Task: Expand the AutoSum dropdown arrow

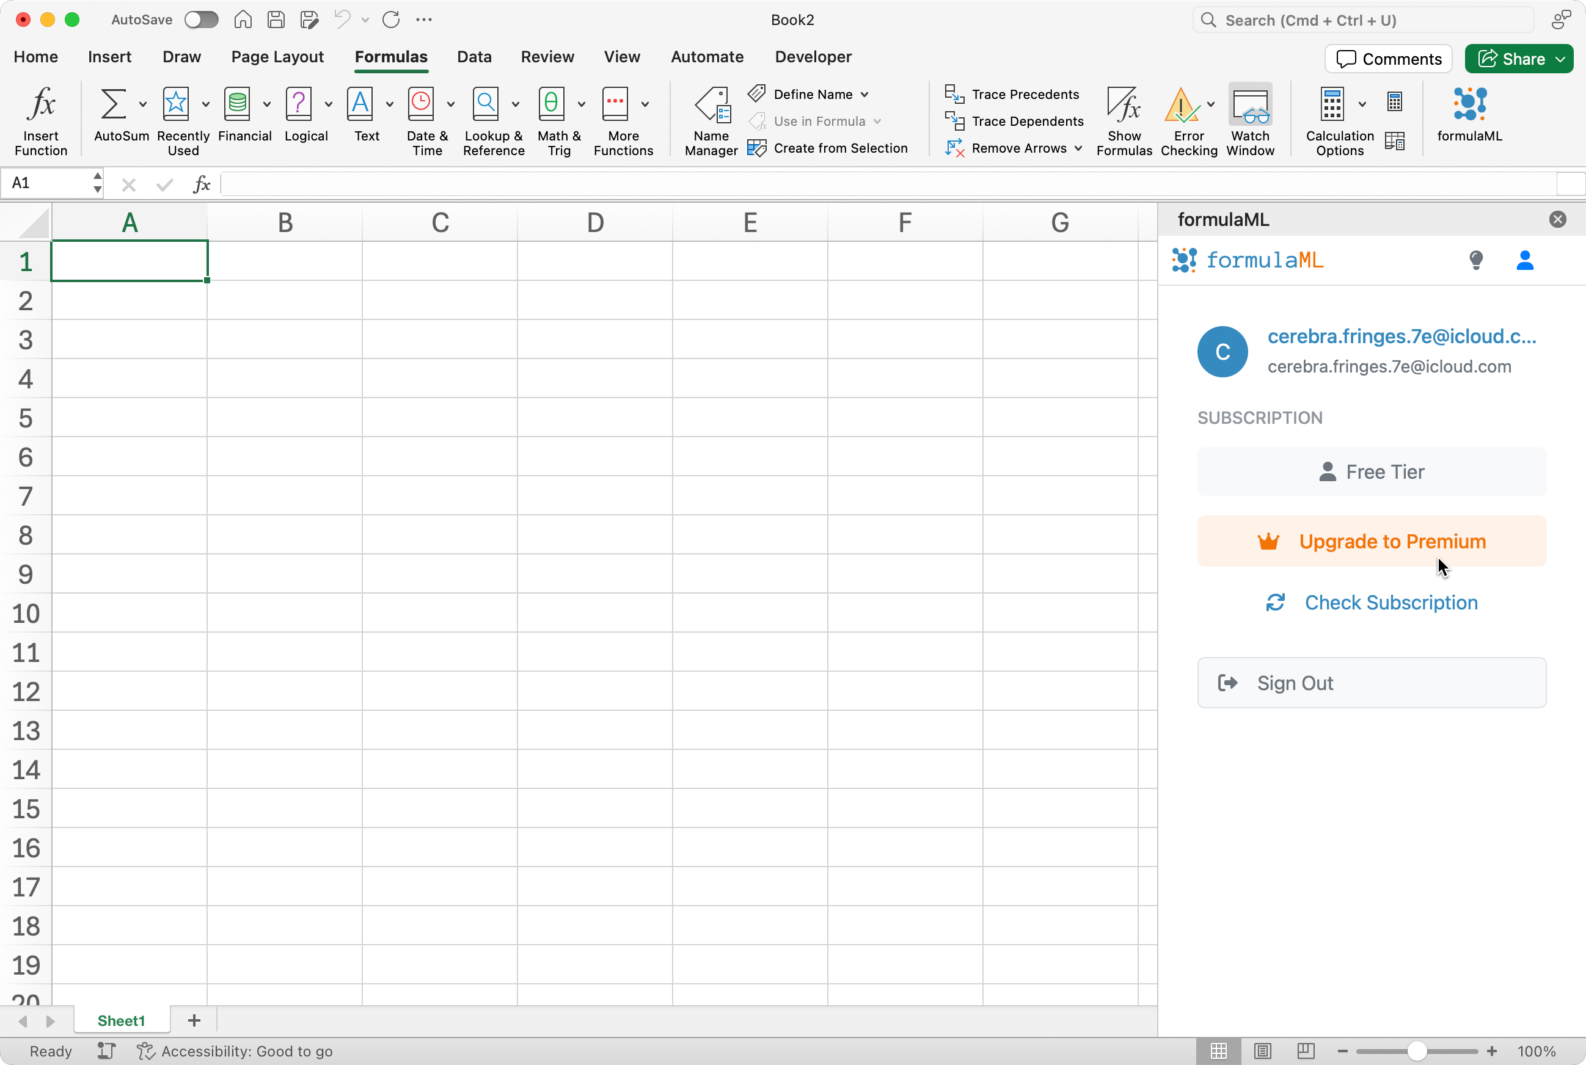Action: coord(143,104)
